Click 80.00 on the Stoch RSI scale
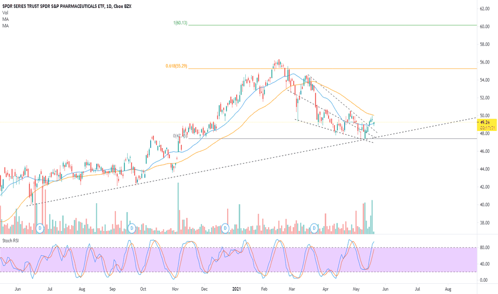This screenshot has height=294, width=498. (485, 247)
